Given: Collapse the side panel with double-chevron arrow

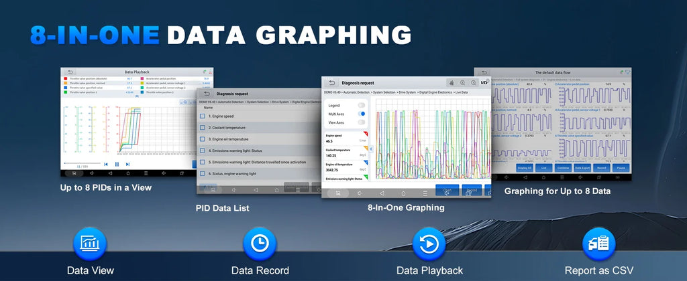Looking at the screenshot, I should coord(370,149).
